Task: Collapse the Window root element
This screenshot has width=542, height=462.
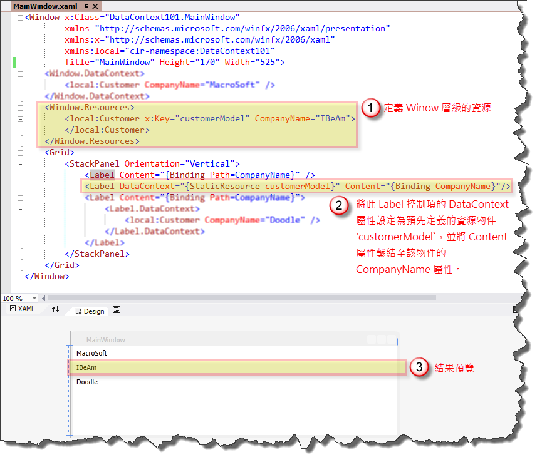Action: point(20,17)
